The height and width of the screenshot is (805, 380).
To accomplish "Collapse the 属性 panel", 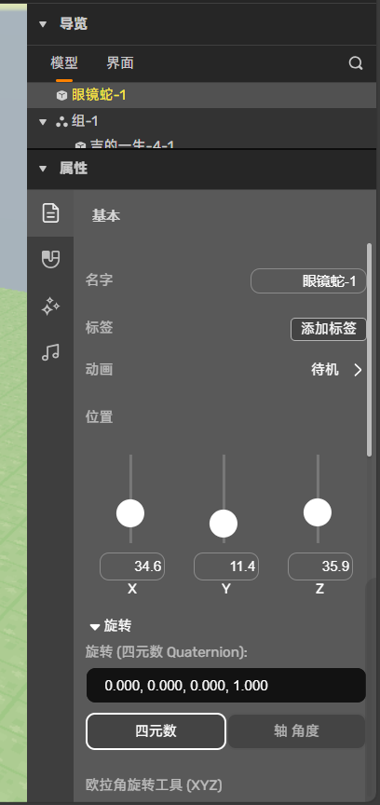I will 43,169.
